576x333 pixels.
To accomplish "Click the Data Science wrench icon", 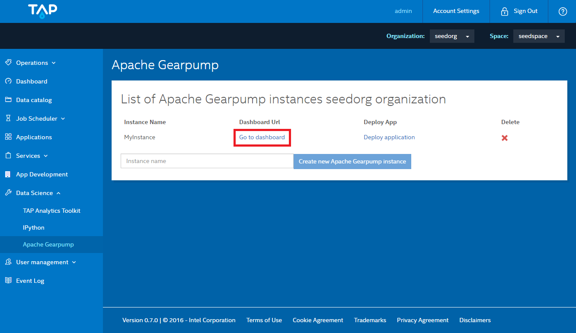I will pyautogui.click(x=8, y=193).
